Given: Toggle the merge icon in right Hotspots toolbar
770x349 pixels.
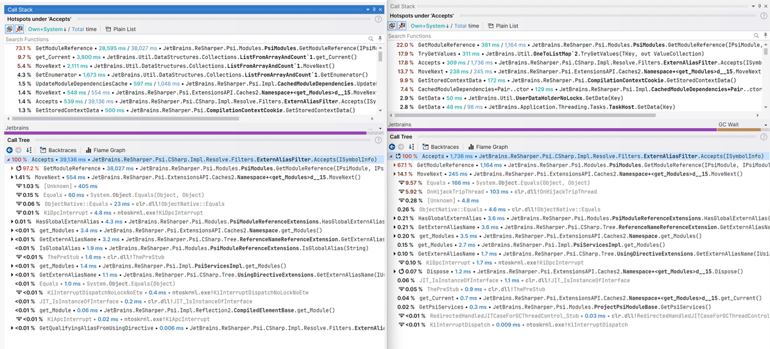Looking at the screenshot, I should coord(392,26).
